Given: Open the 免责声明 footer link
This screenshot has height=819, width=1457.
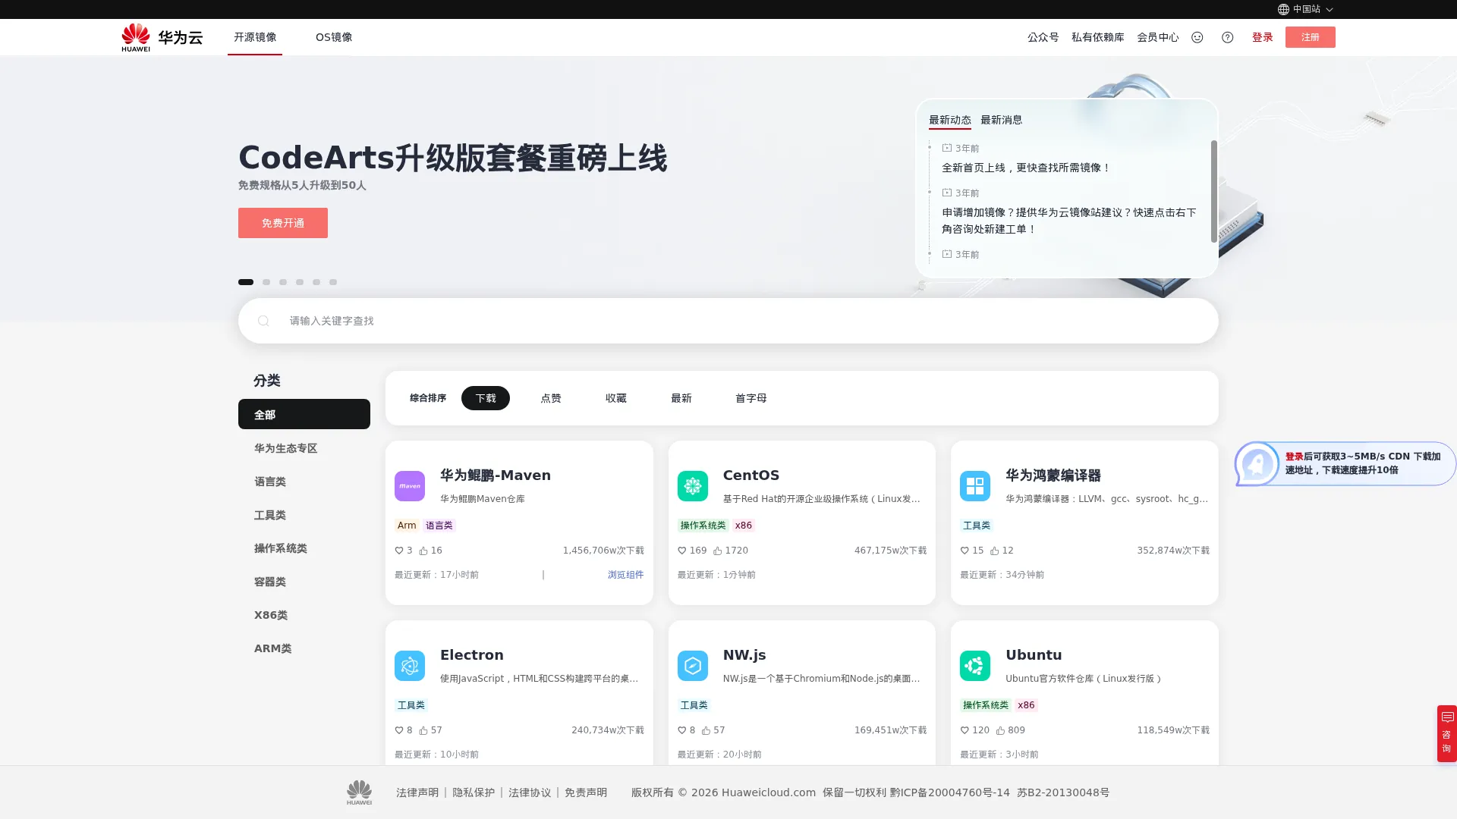Looking at the screenshot, I should coord(586,792).
